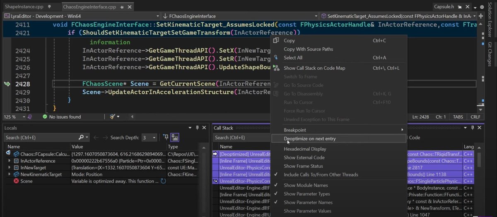The image size is (497, 217).
Task: Close the Locals panel
Action: tap(205, 128)
